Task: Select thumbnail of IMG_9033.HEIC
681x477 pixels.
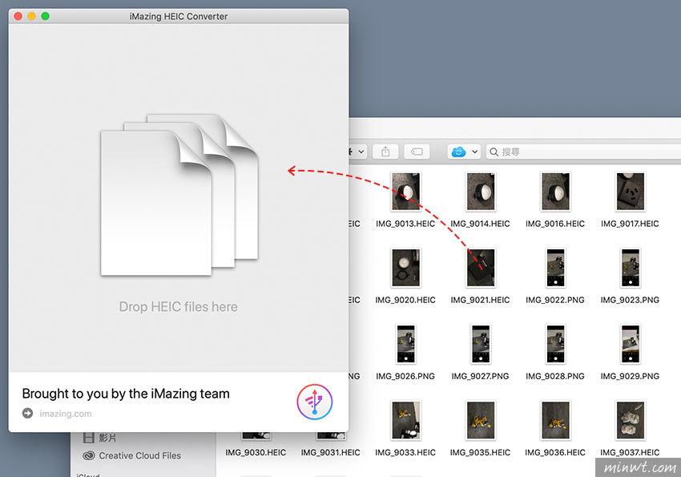Action: click(405, 420)
